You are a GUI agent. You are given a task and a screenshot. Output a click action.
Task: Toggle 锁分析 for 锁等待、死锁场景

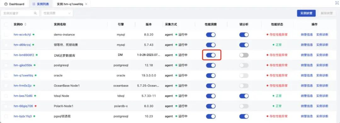(244, 45)
